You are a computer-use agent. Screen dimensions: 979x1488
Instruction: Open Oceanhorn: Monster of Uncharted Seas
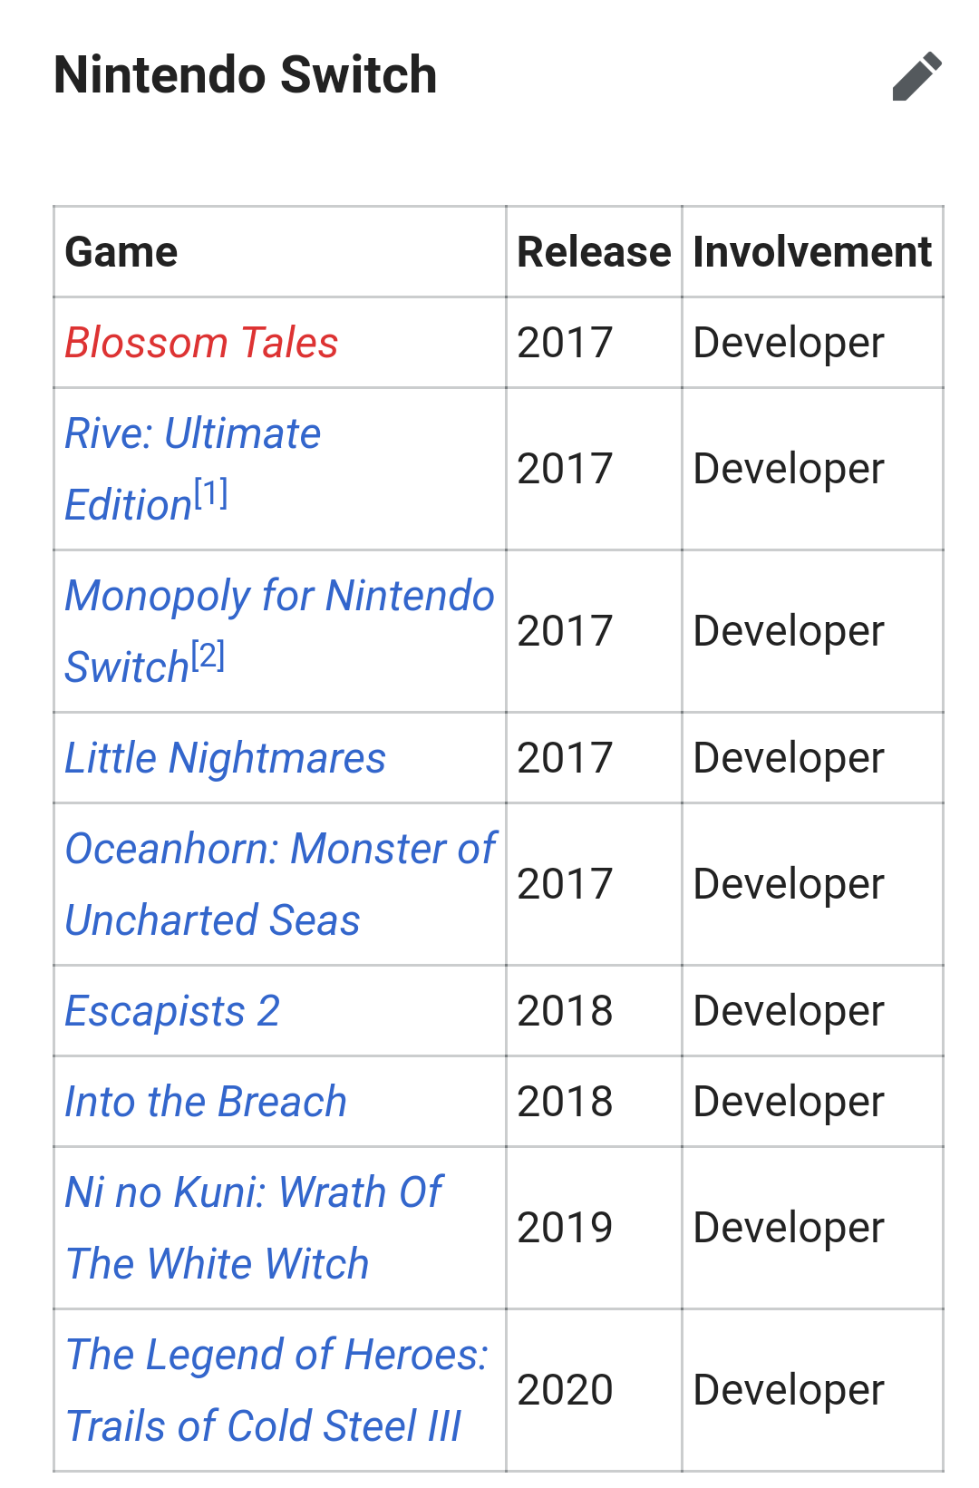pos(280,884)
